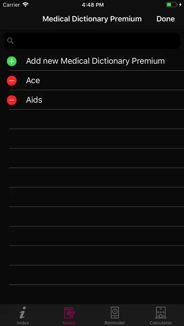
Task: Select the Aids note entry
Action: pos(92,100)
